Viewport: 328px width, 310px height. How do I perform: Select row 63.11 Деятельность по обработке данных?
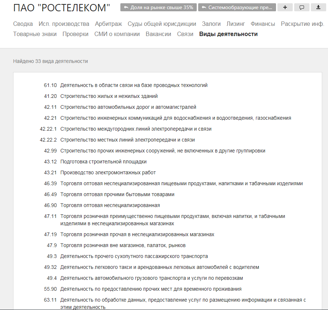[x=175, y=303]
